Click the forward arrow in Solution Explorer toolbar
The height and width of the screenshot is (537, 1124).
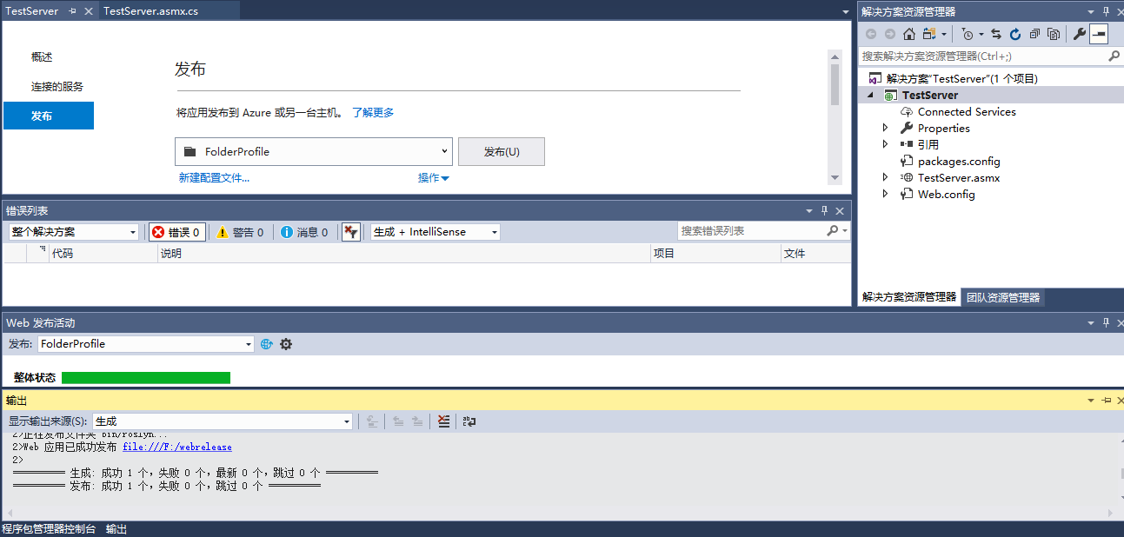[x=890, y=34]
